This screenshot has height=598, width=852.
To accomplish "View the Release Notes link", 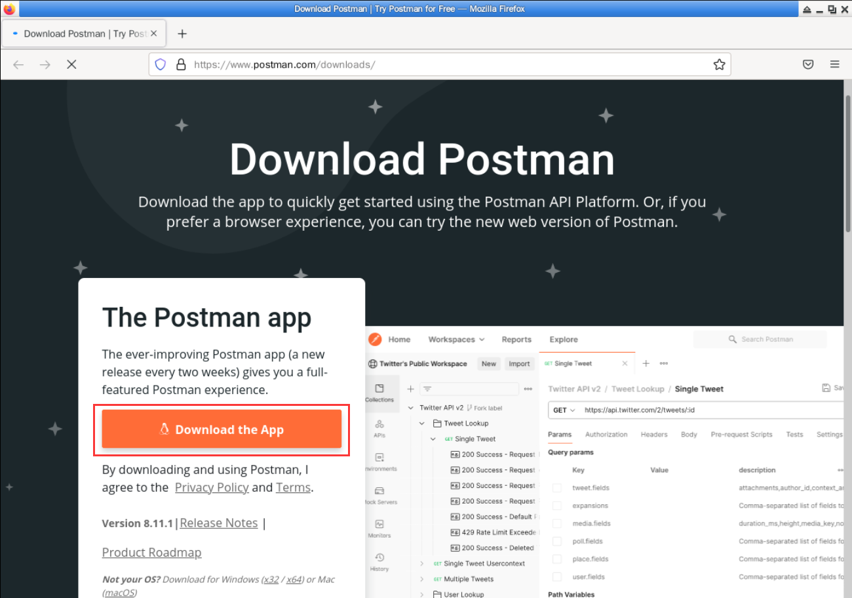I will click(219, 523).
